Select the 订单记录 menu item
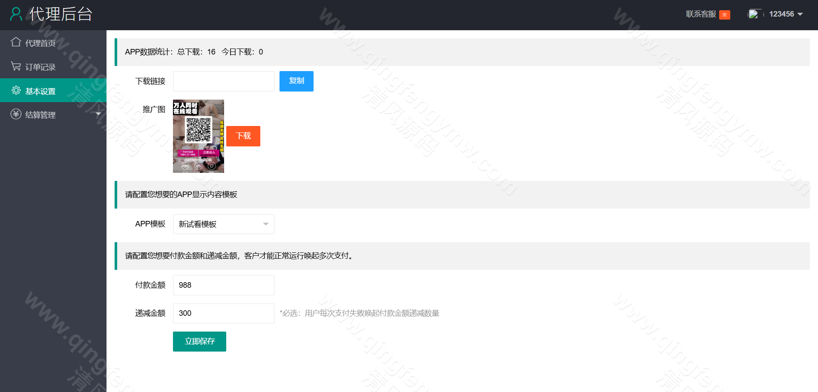This screenshot has width=818, height=392. pos(40,66)
